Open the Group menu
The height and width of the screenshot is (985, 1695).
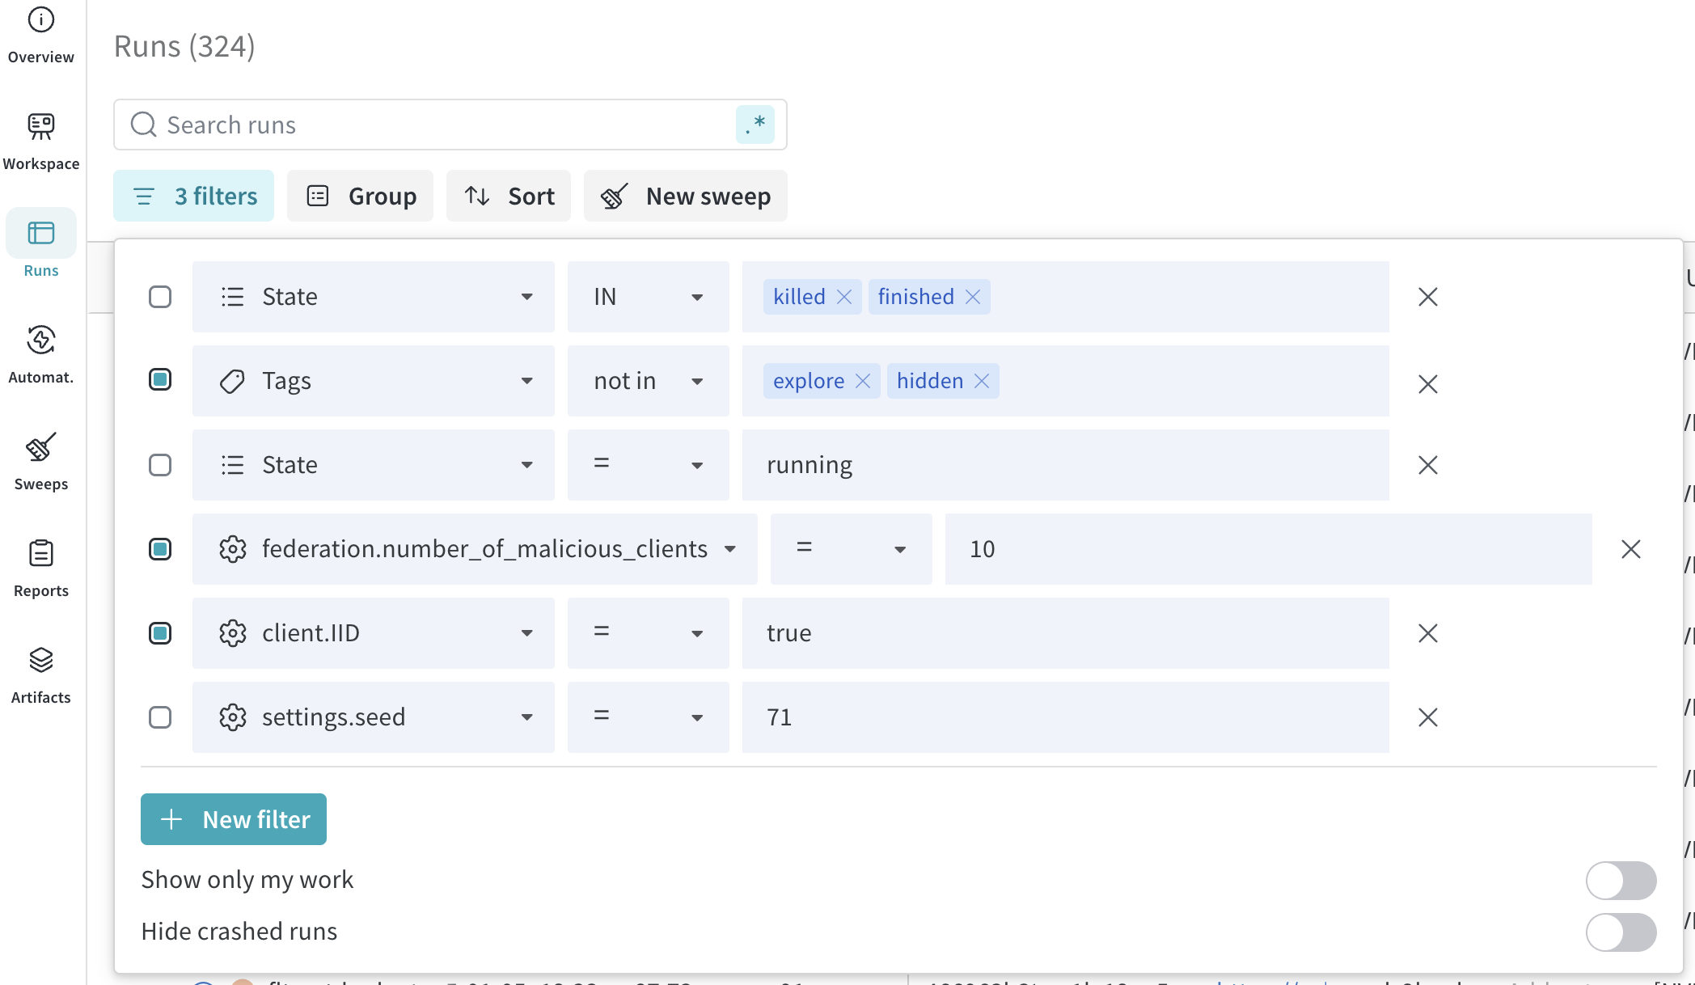[x=361, y=196]
